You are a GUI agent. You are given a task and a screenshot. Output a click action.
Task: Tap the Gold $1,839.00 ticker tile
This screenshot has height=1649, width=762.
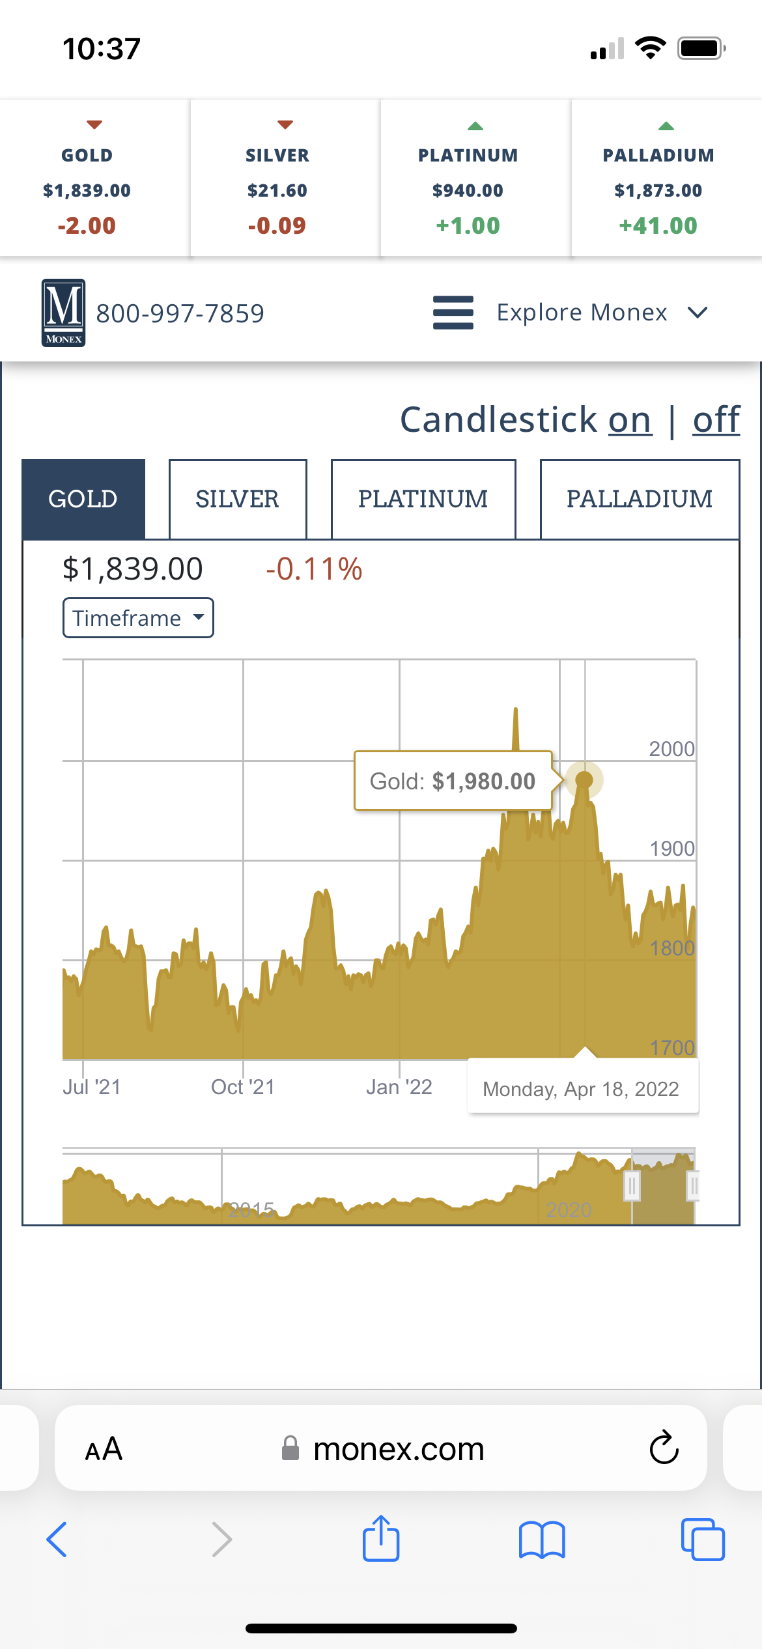click(x=87, y=189)
